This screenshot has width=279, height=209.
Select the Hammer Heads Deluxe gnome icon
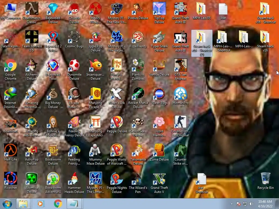point(74,178)
